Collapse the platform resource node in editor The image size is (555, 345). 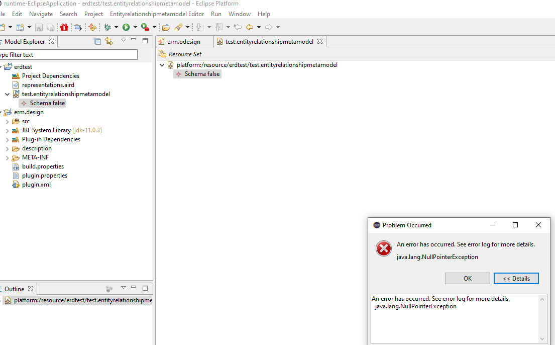point(162,65)
